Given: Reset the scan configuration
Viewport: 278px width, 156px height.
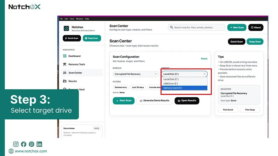Looking at the screenshot, I should point(204,59).
